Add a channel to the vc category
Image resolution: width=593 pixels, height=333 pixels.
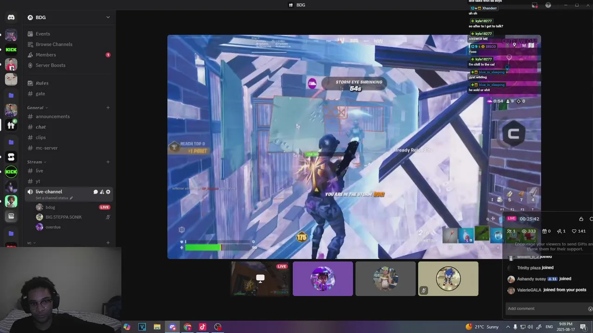108,243
